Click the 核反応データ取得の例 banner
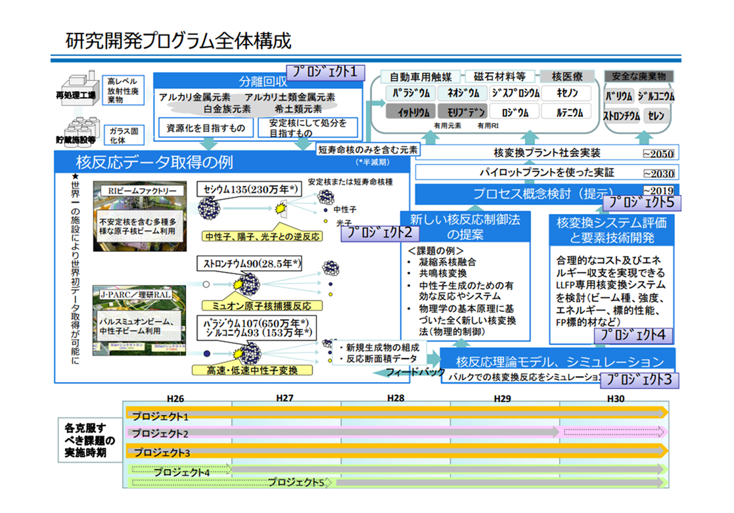The width and height of the screenshot is (734, 513). [x=232, y=162]
